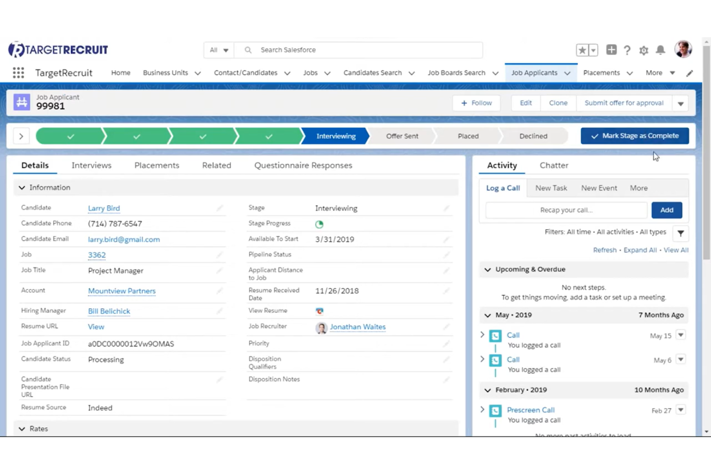
Task: Open the All search scope dropdown
Action: click(219, 50)
